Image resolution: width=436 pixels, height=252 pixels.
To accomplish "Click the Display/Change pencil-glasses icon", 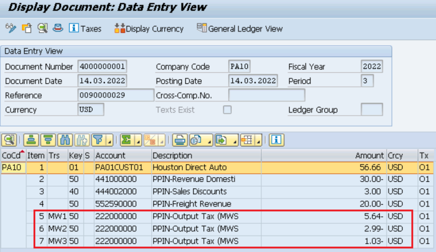I will (x=11, y=29).
